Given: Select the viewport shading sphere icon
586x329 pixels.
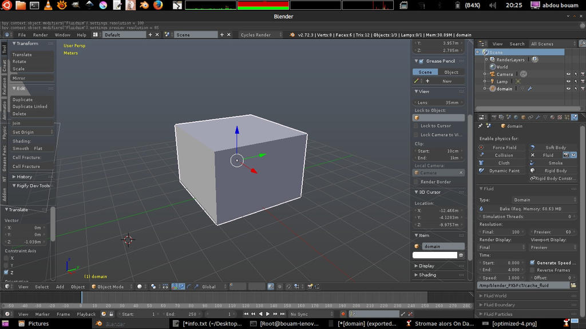Looking at the screenshot, I should [x=140, y=287].
